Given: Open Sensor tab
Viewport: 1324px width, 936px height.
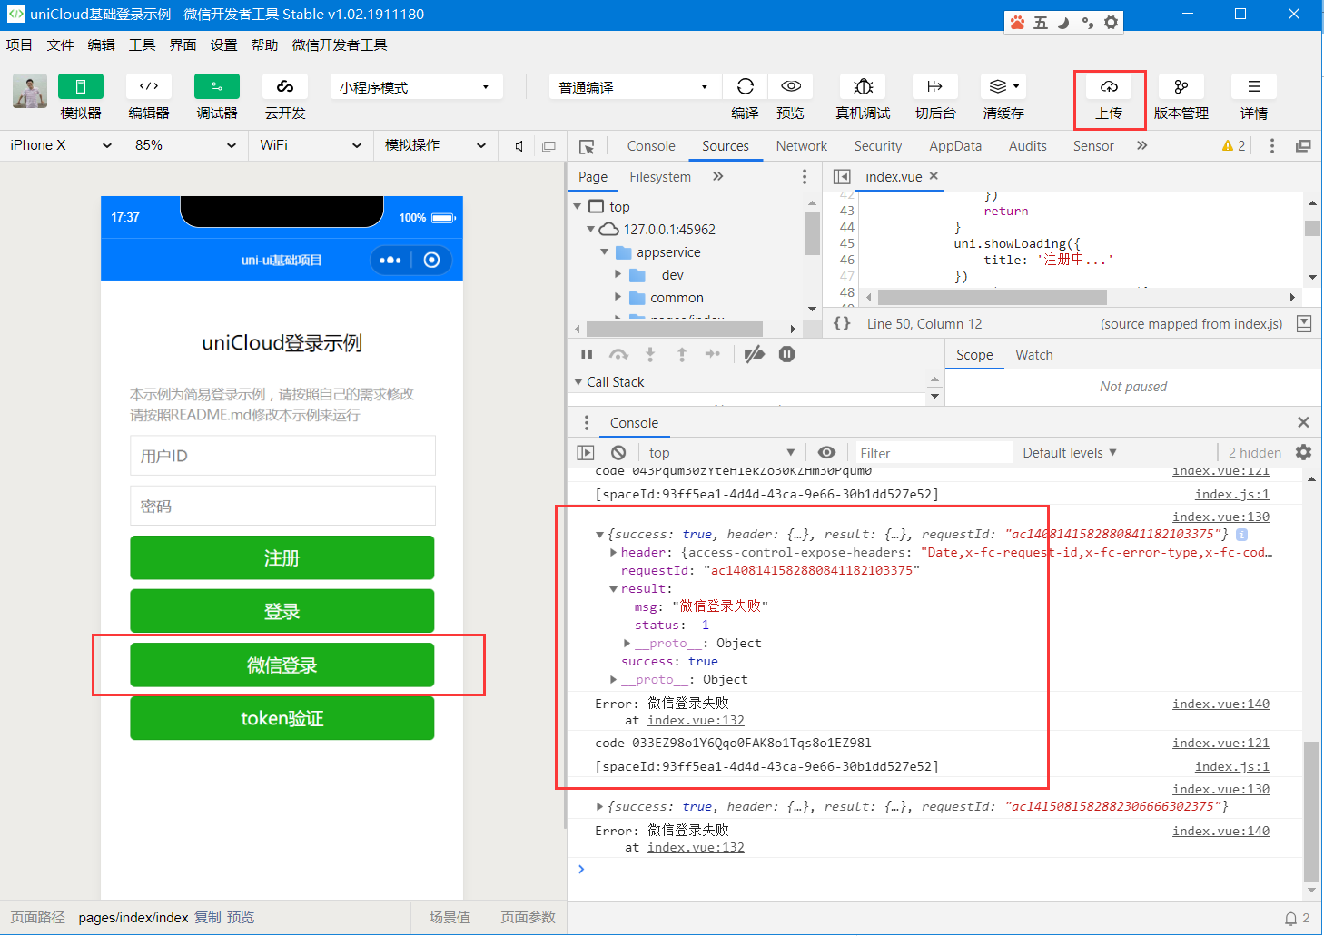Looking at the screenshot, I should point(1093,146).
